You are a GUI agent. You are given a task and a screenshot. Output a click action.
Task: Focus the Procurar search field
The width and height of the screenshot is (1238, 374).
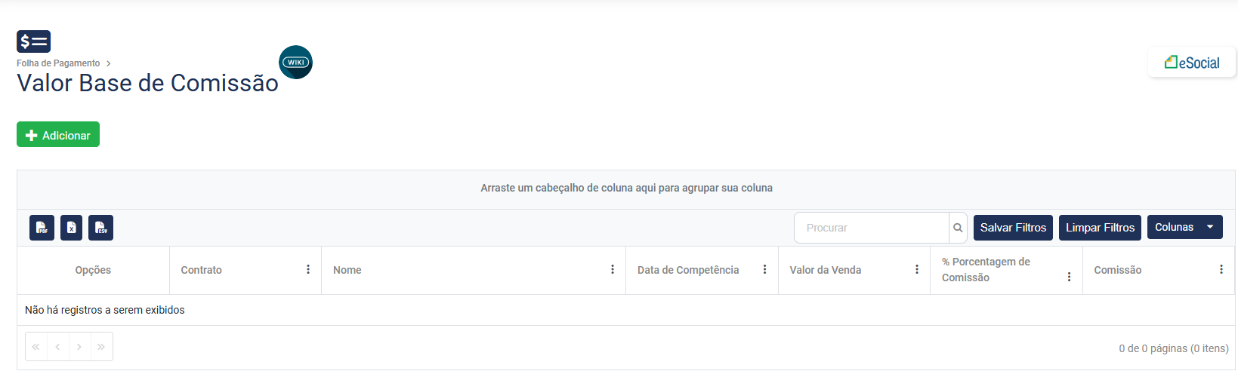pyautogui.click(x=872, y=228)
